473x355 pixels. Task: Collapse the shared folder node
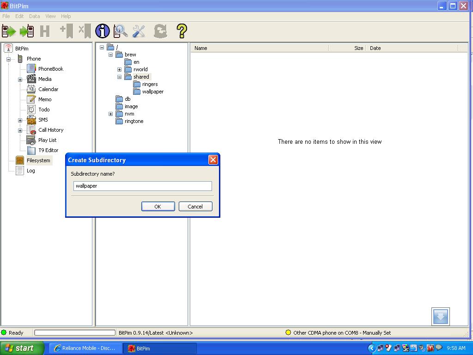click(x=120, y=77)
